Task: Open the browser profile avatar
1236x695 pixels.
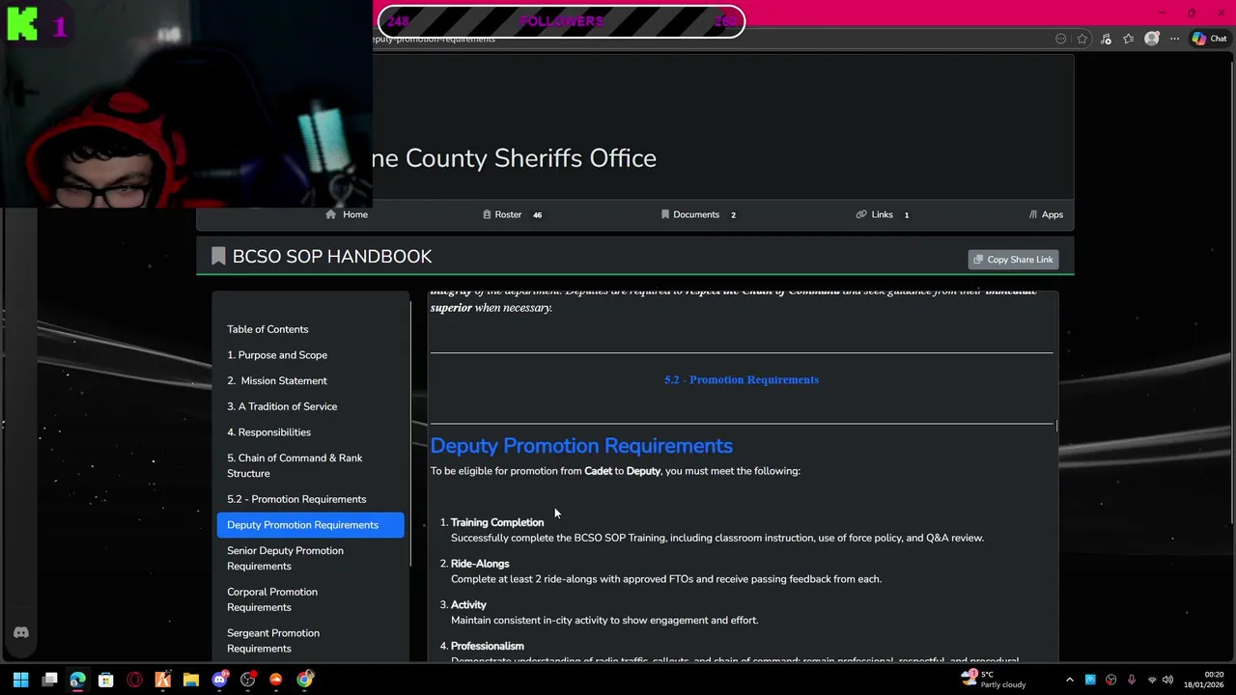Action: pos(1151,39)
